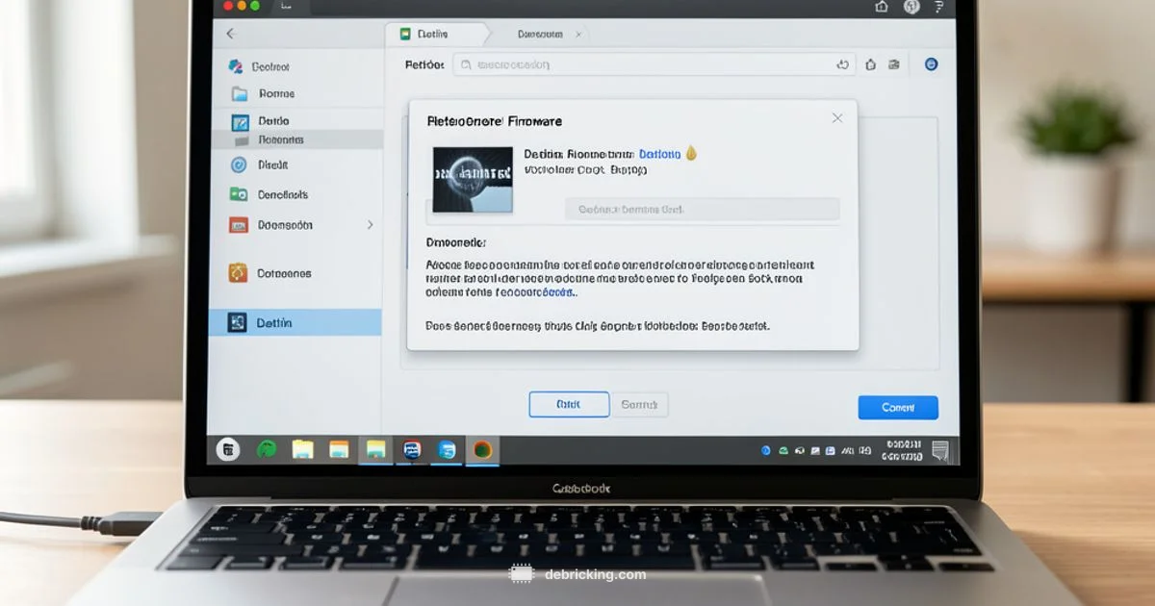Open the notification panel icon in the taskbar

939,450
